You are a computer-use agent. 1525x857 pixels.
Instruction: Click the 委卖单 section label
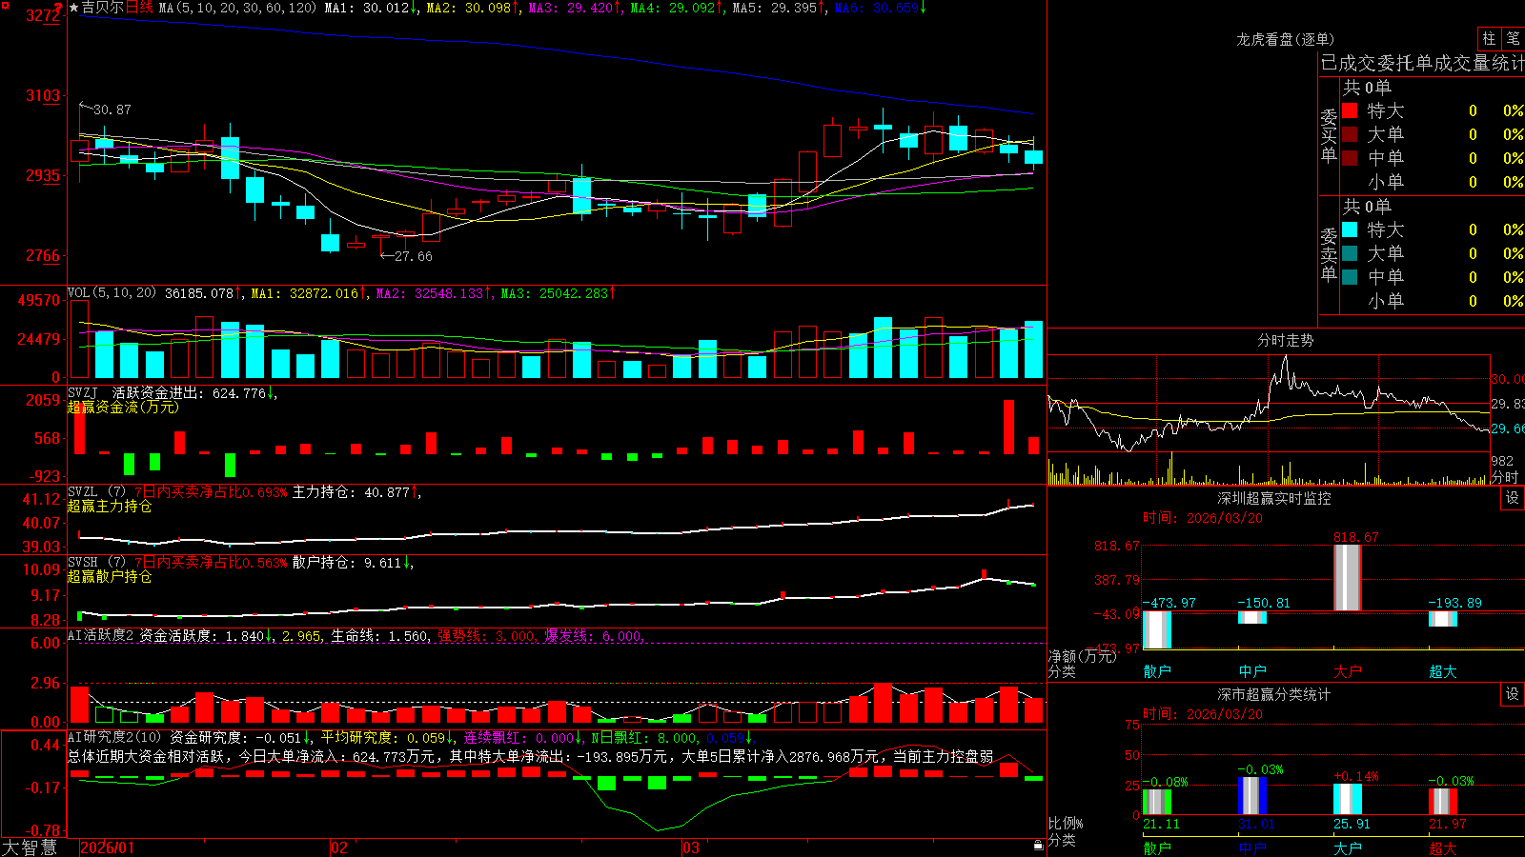(1329, 254)
